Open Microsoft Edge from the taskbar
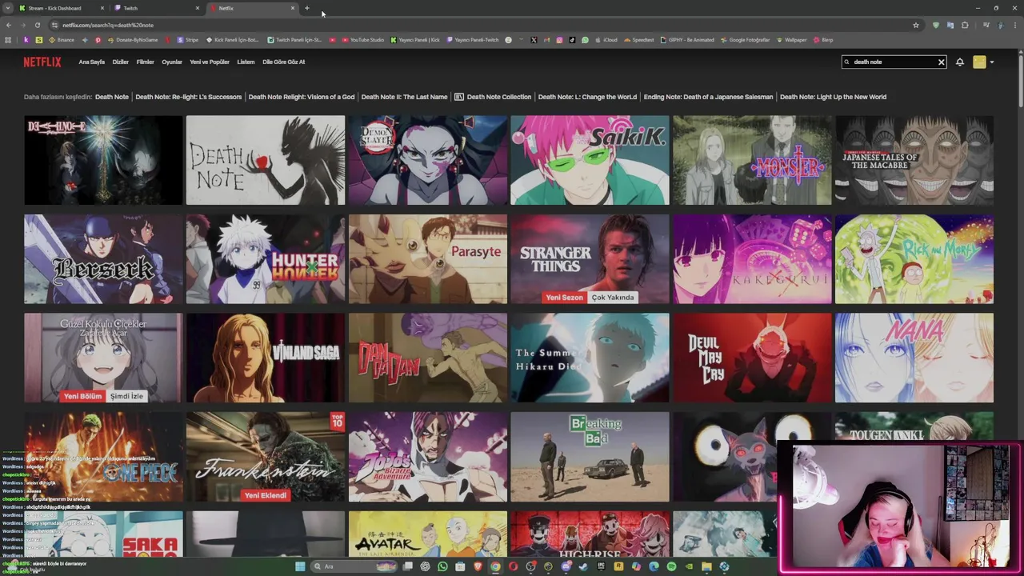 coord(654,566)
